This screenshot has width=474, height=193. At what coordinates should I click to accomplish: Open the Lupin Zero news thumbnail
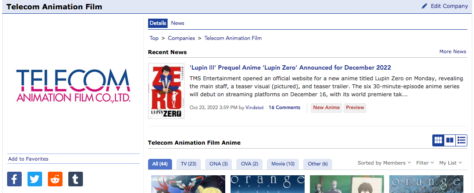pos(166,91)
